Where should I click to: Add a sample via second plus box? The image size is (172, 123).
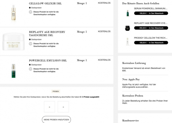63,107
